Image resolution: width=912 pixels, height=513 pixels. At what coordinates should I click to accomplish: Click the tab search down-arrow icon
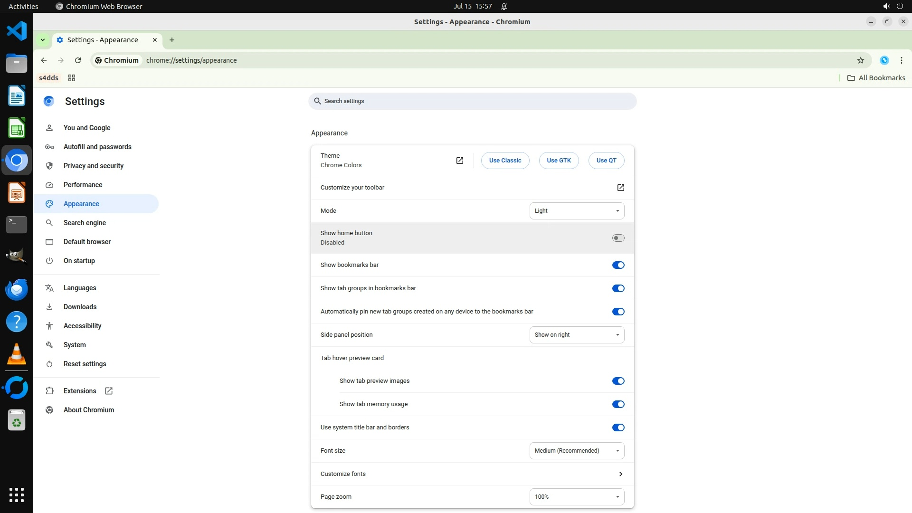click(43, 40)
